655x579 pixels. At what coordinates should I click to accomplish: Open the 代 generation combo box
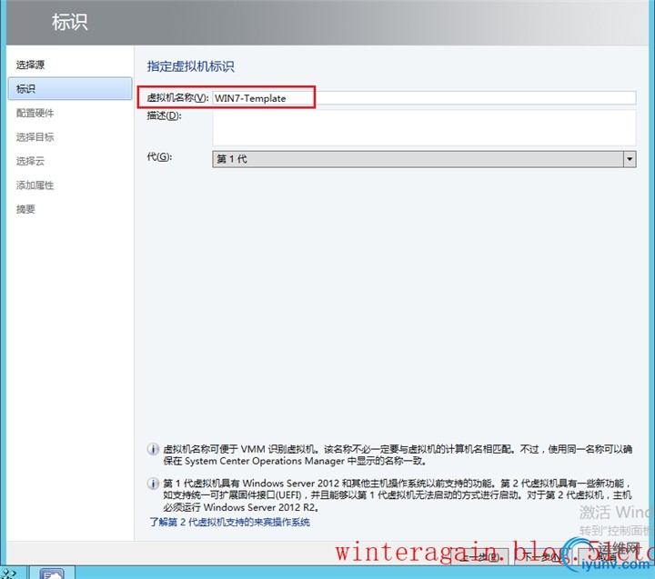coord(424,159)
